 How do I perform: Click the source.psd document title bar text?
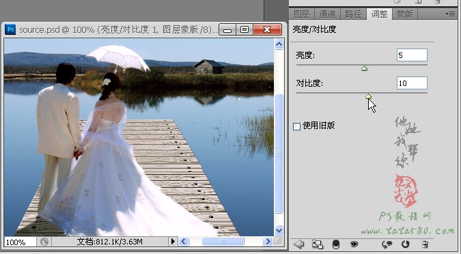117,29
